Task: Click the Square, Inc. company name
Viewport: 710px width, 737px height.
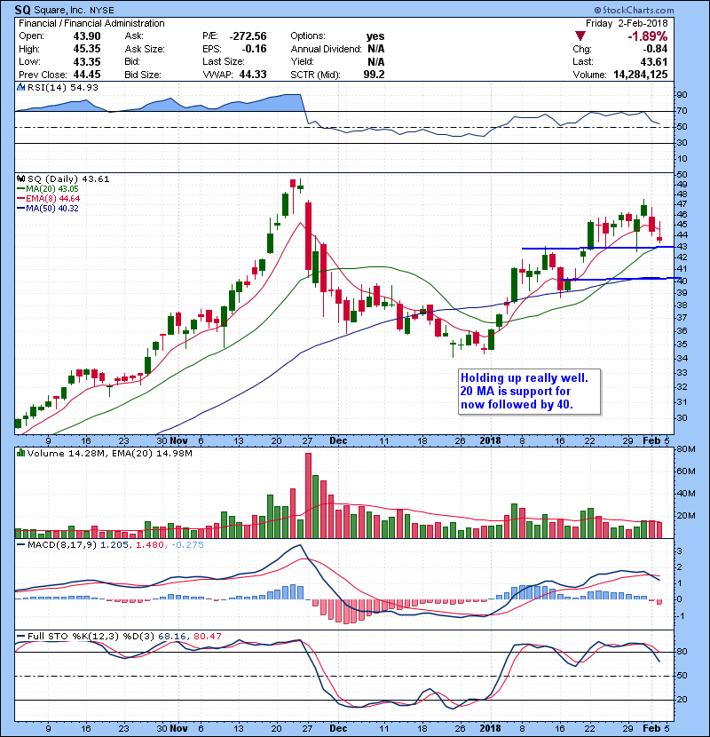Action: coord(60,11)
